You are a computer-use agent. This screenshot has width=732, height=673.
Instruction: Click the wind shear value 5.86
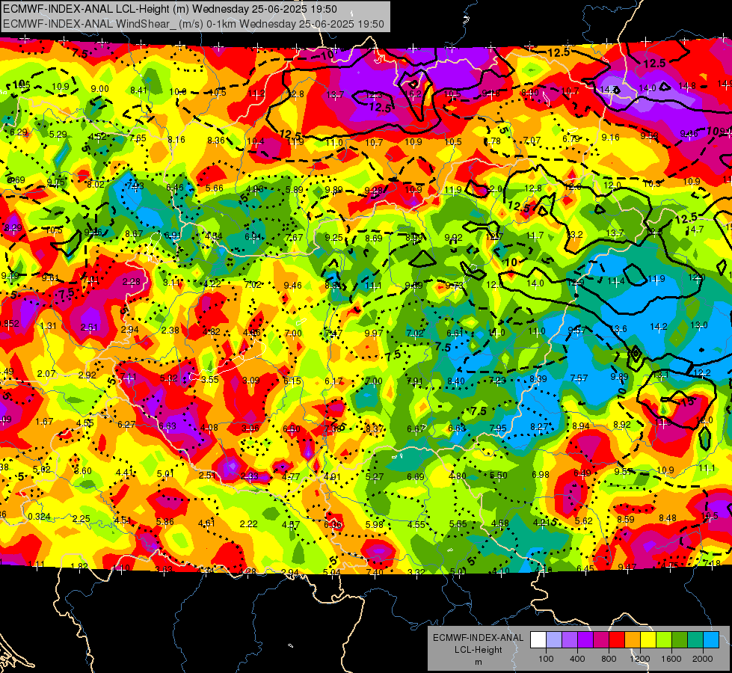164,522
